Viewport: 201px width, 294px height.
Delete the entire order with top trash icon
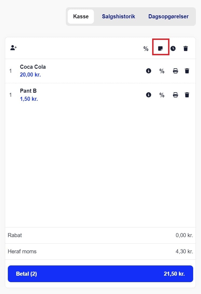(x=186, y=49)
